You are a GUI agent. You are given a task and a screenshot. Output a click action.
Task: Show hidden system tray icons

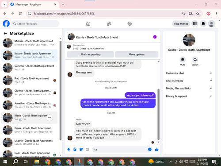[x=171, y=162]
